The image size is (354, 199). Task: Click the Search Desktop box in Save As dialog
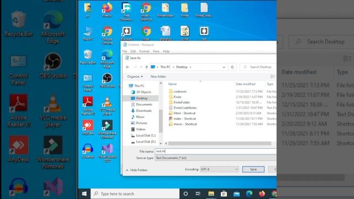click(258, 67)
